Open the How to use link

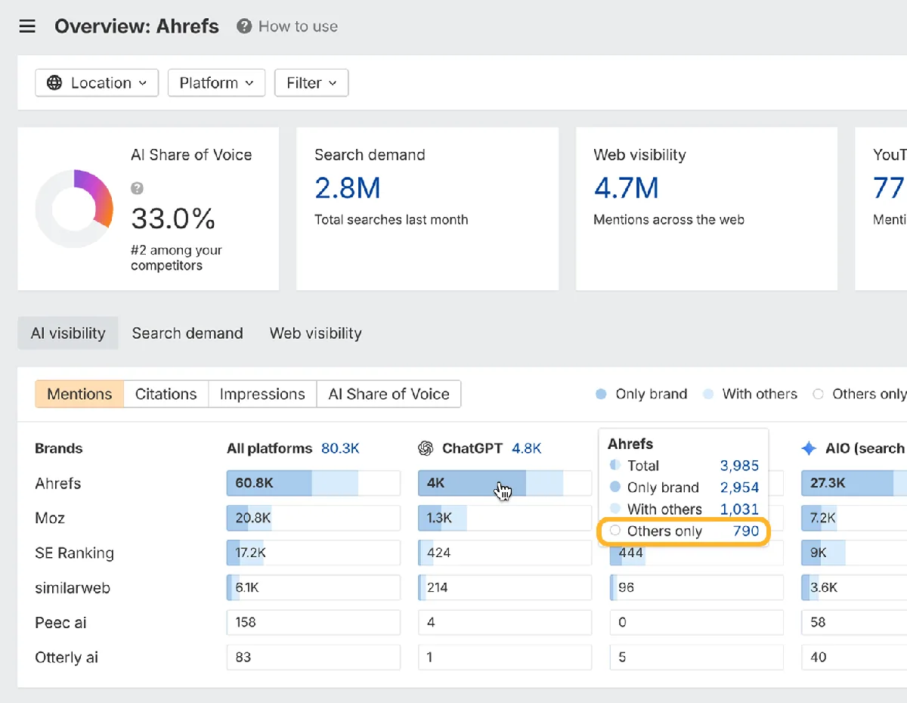(x=298, y=26)
